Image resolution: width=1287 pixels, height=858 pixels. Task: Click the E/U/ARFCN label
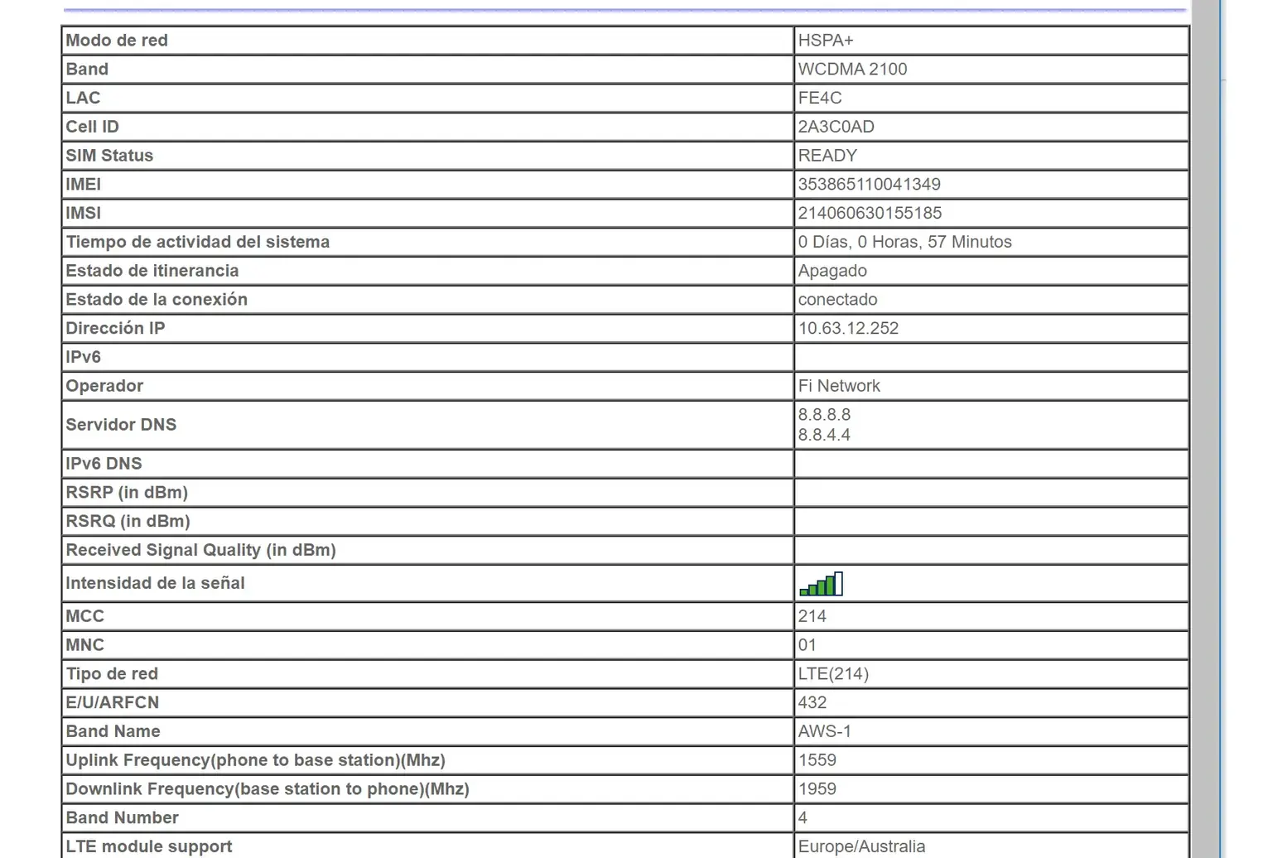[113, 703]
